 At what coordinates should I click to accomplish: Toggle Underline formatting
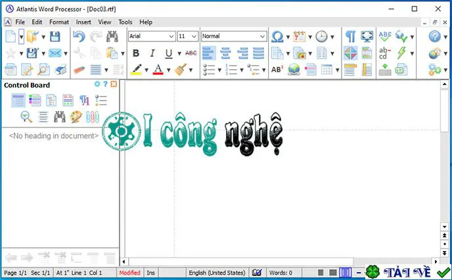click(x=169, y=53)
